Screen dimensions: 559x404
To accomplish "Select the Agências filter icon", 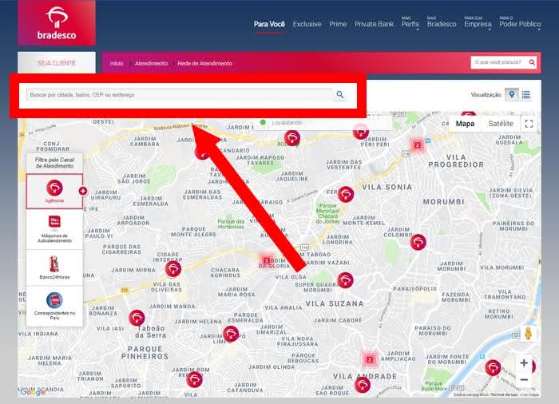I will (x=54, y=191).
